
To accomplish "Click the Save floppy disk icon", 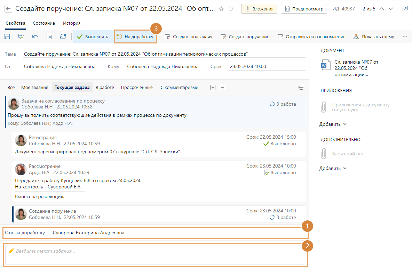I will (x=7, y=36).
